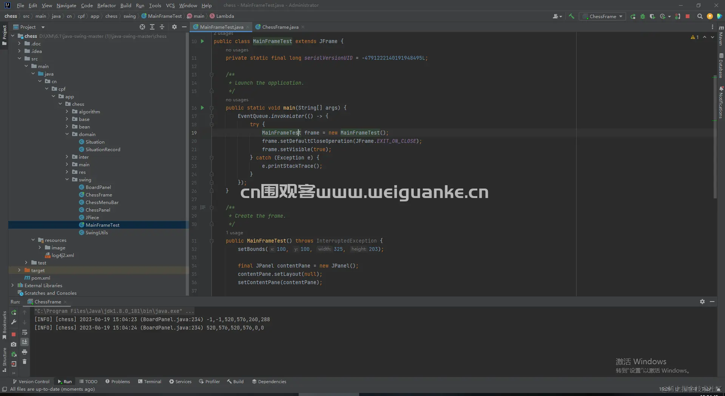
Task: Open Search Everywhere magnifier icon
Action: (x=700, y=16)
